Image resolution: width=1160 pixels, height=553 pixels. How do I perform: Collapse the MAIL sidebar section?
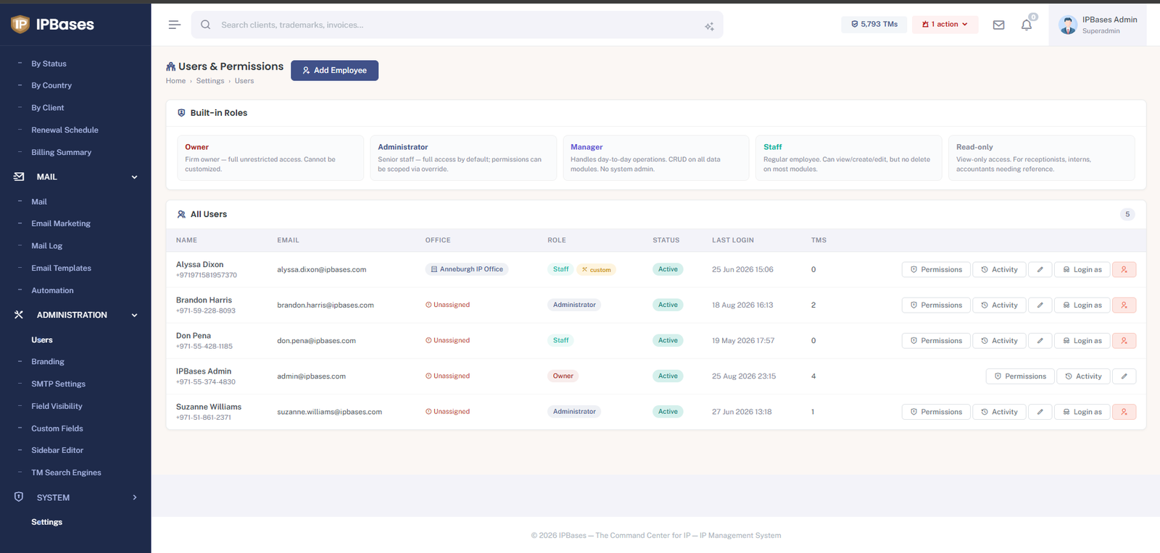pyautogui.click(x=134, y=177)
